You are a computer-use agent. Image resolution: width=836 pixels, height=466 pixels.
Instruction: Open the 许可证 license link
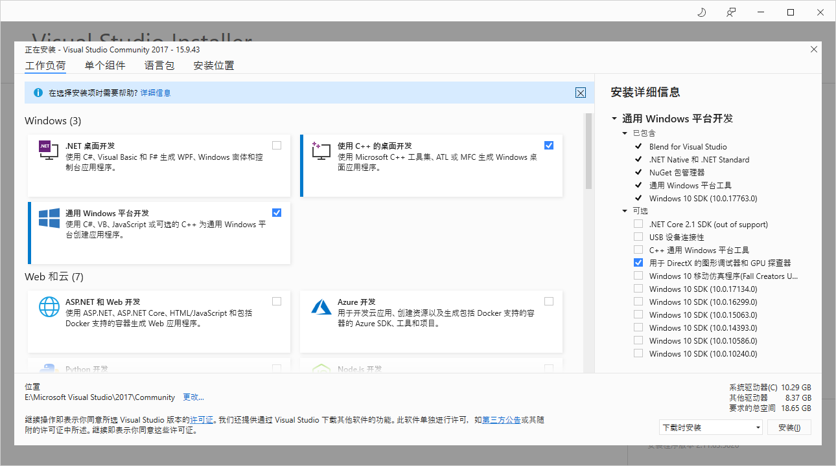(202, 420)
